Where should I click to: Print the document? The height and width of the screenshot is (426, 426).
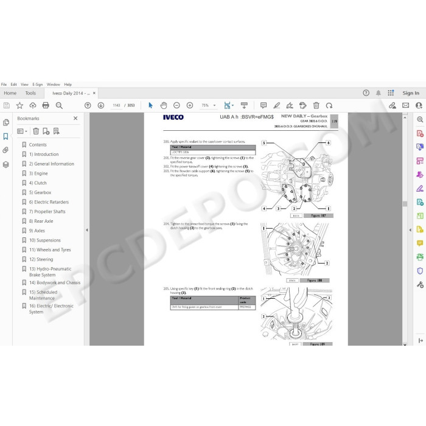[x=46, y=105]
